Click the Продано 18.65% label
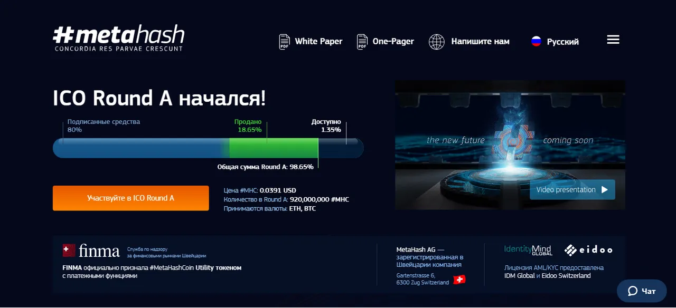Image resolution: width=676 pixels, height=308 pixels. pos(248,126)
